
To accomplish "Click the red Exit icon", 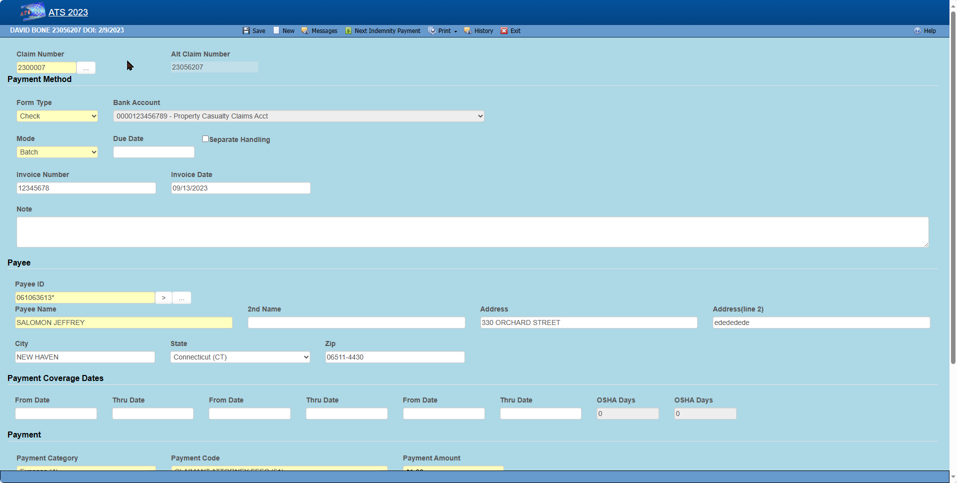I will click(x=504, y=31).
